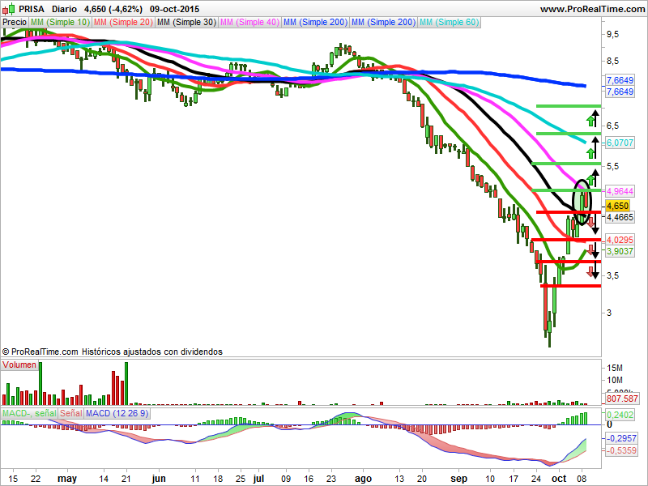Click the MACD-, señal histogram label
648x486 pixels.
click(29, 413)
